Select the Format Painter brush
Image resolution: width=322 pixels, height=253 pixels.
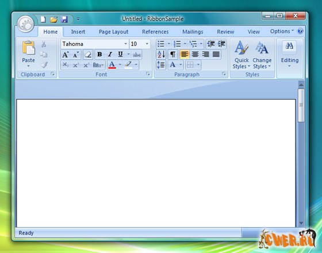[44, 65]
